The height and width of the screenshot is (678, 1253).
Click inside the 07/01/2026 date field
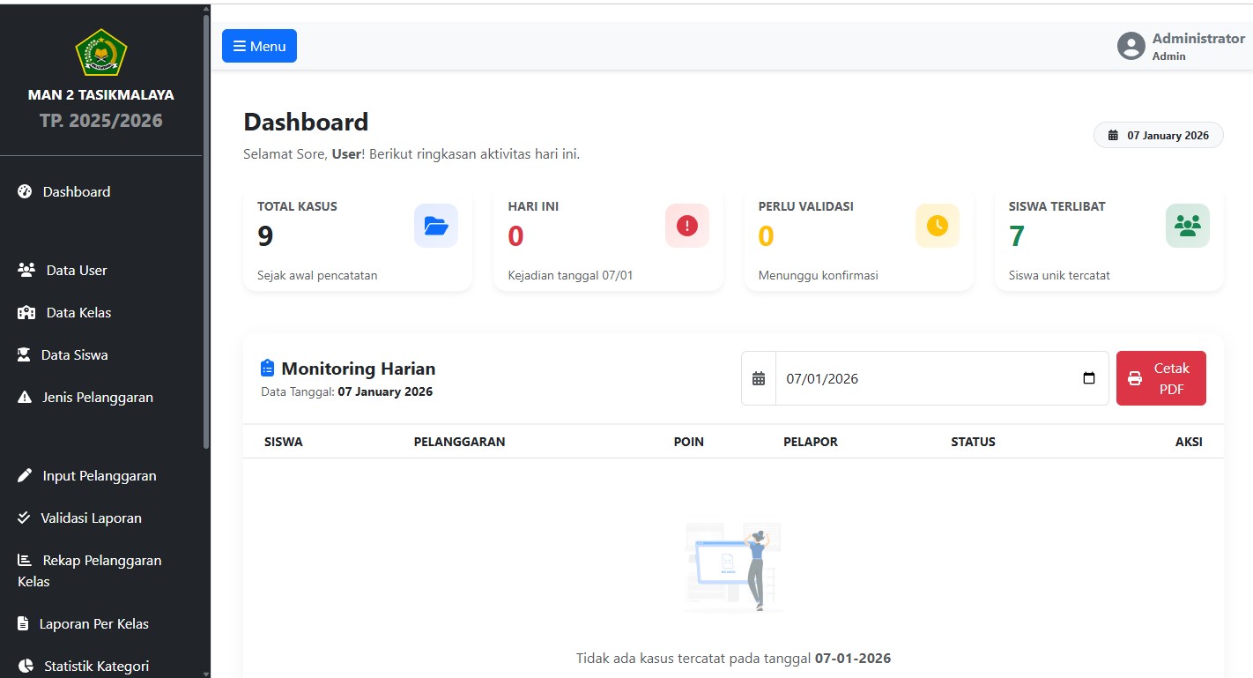(x=881, y=377)
